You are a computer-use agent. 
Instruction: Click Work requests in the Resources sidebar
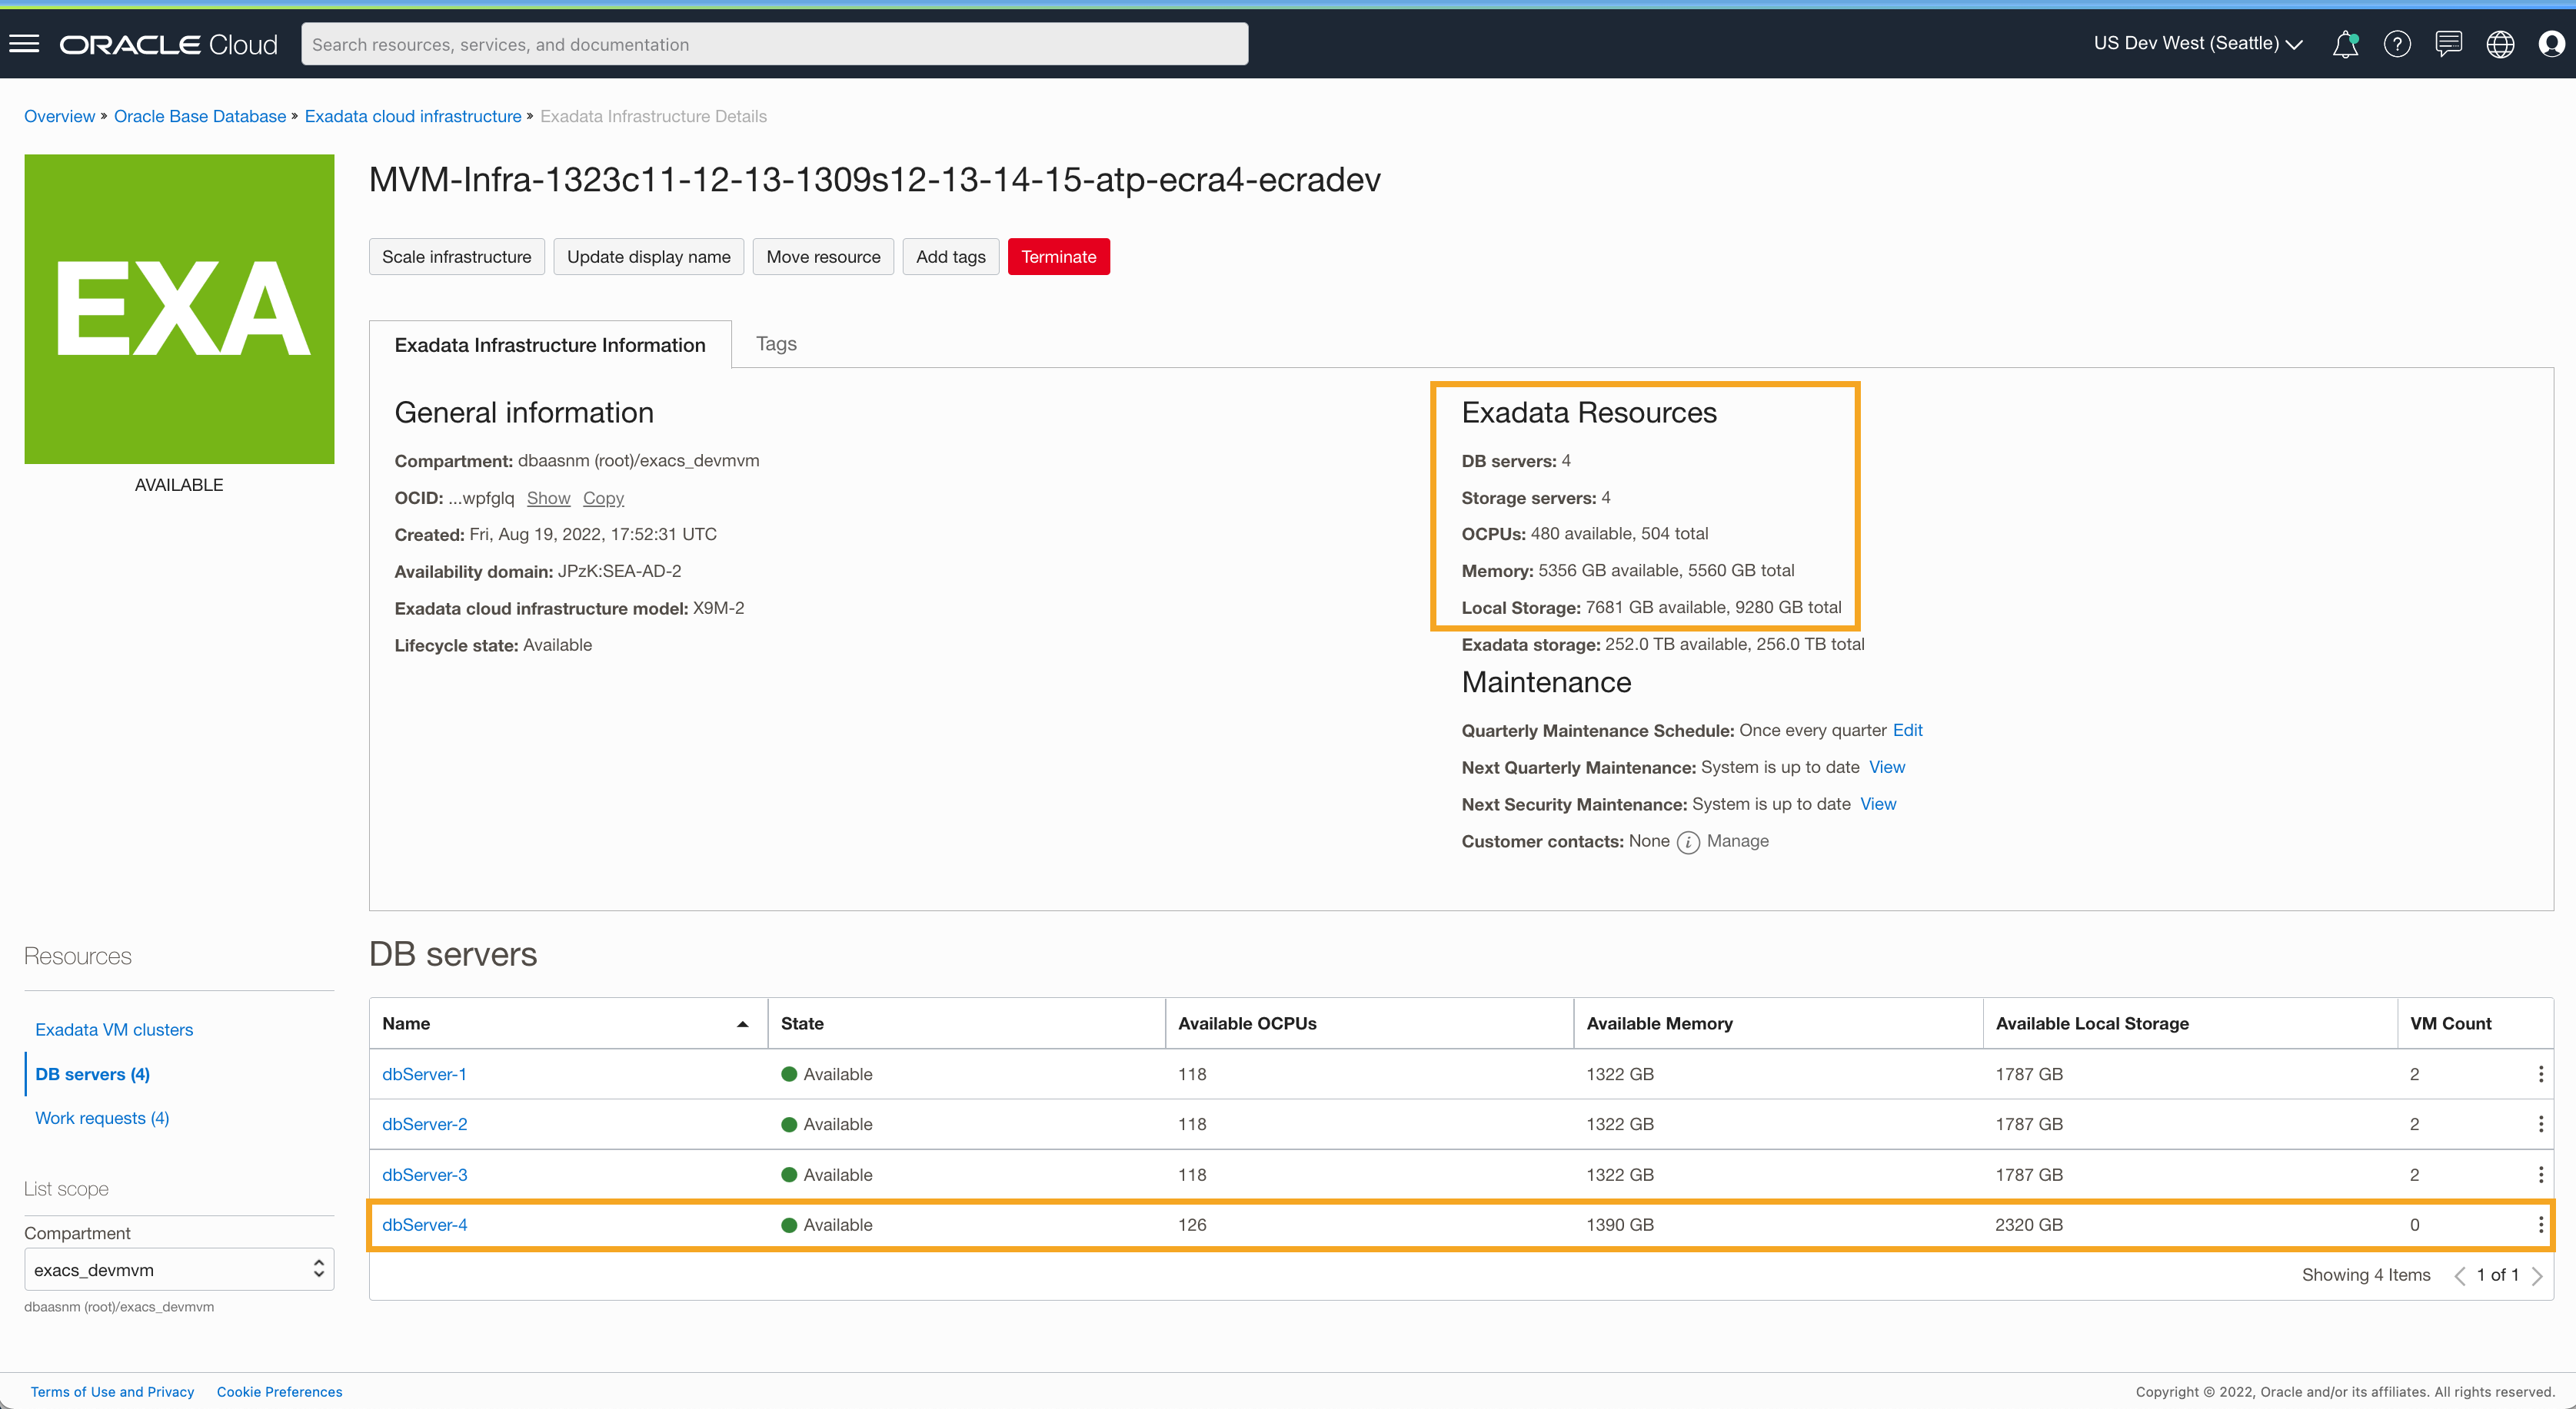[x=101, y=1117]
